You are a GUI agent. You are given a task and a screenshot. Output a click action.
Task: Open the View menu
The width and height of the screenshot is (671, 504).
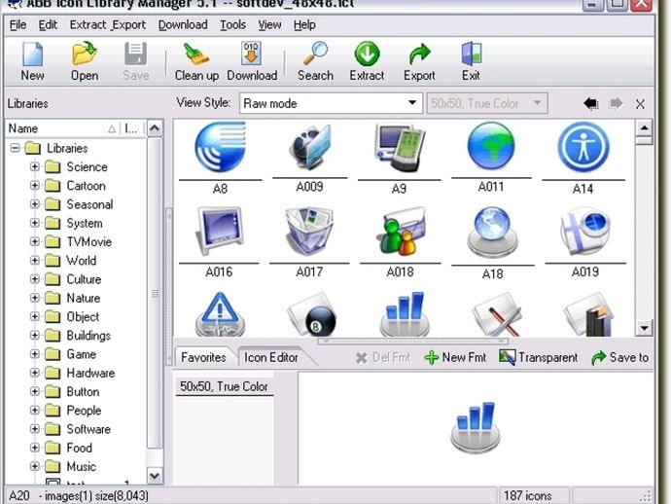coord(269,25)
